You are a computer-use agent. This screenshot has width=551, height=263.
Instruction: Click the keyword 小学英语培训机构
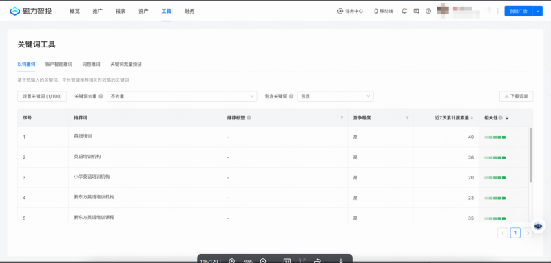click(92, 176)
